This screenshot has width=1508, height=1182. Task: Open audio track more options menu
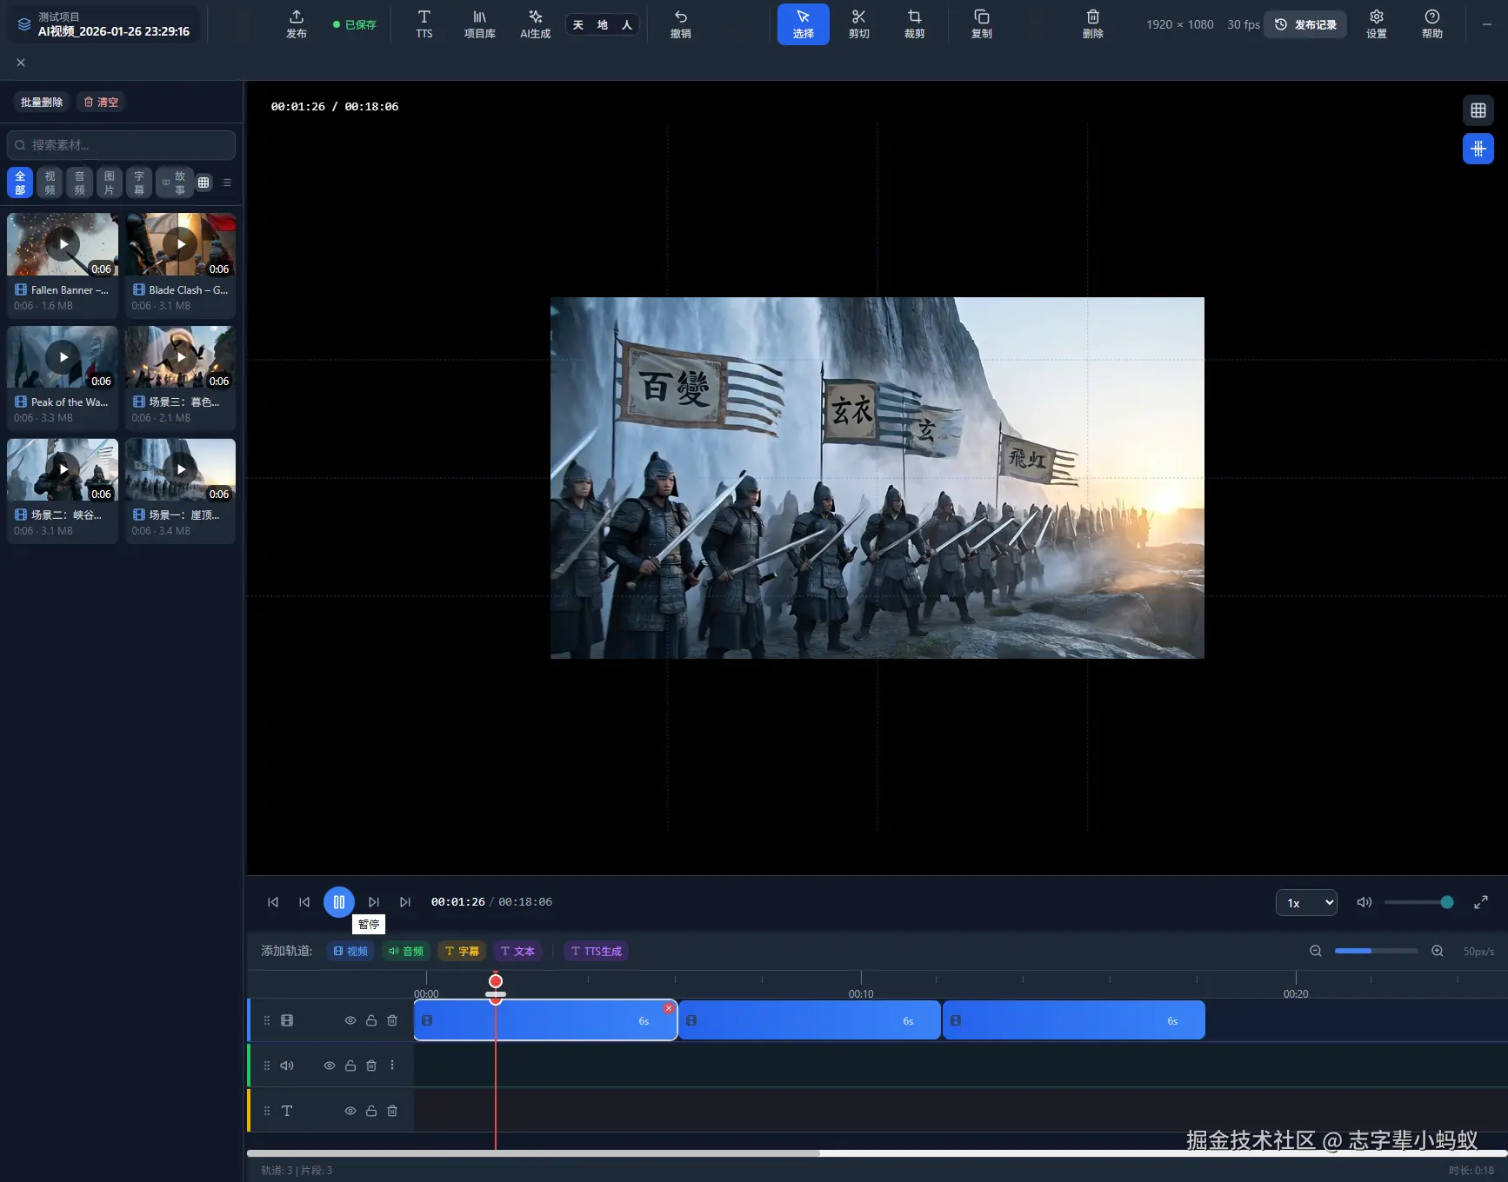[392, 1066]
